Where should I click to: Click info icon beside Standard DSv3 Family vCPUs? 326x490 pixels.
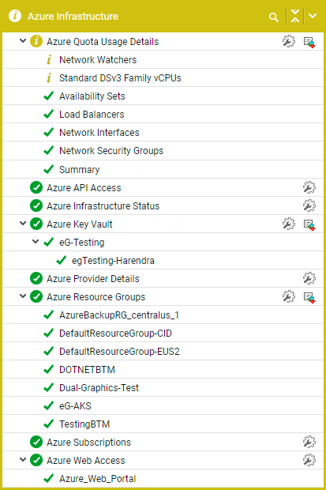tap(49, 77)
